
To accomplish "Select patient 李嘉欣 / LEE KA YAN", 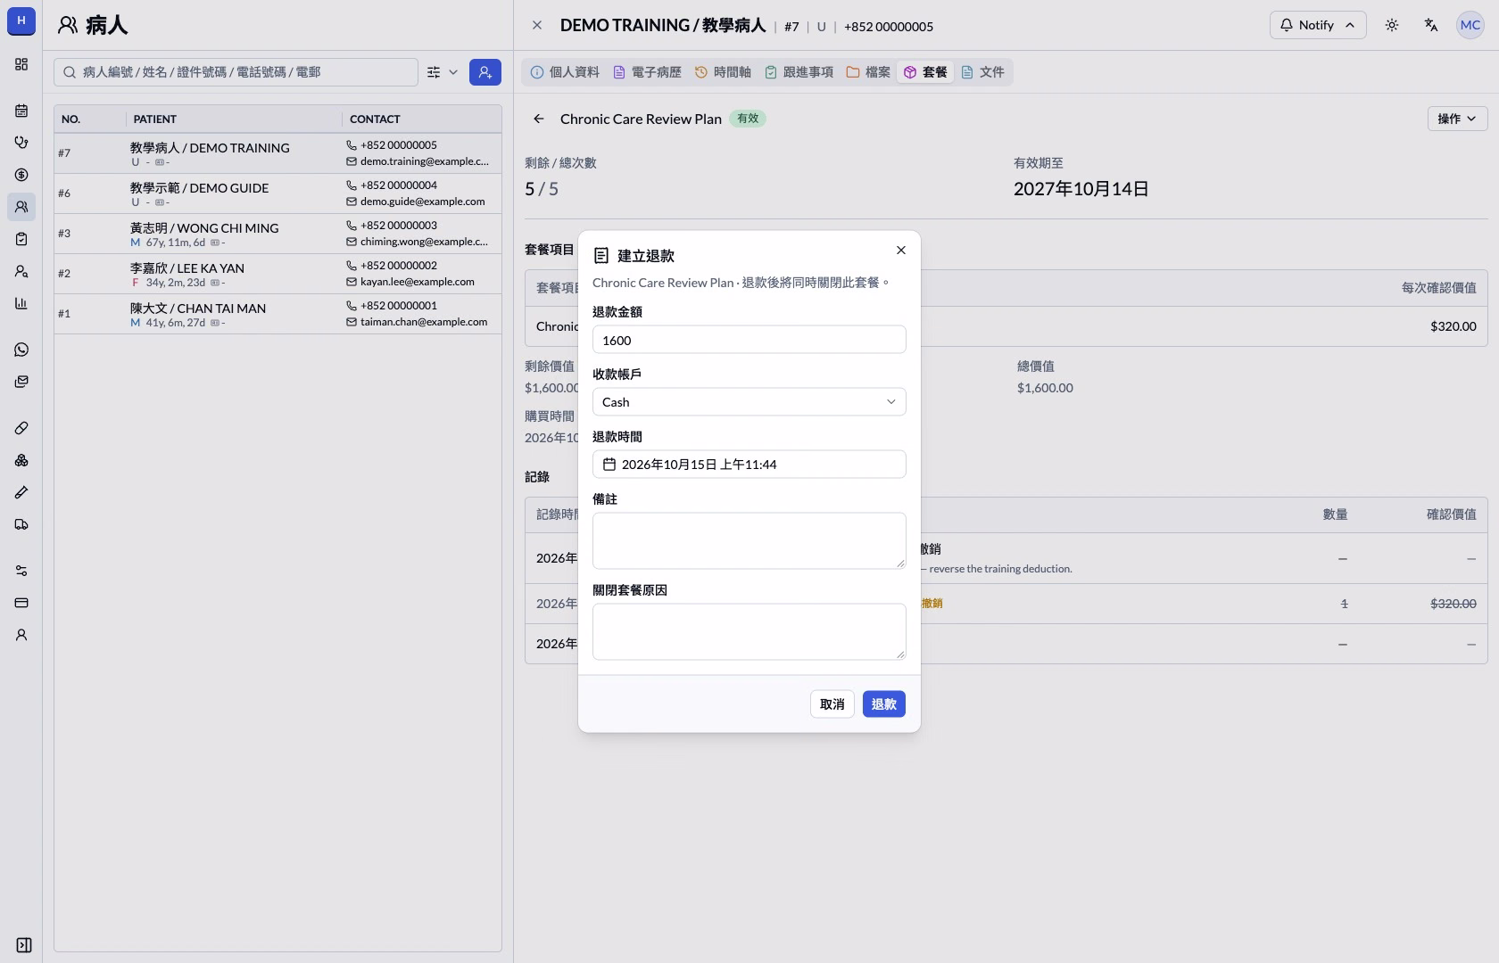I will [277, 274].
